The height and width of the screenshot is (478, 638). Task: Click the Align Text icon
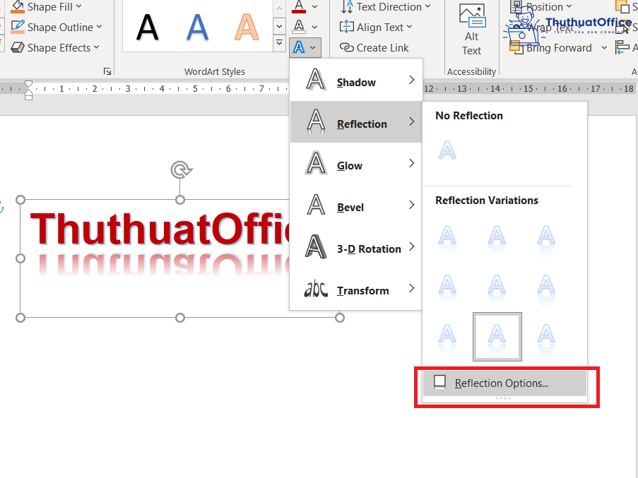(x=347, y=28)
